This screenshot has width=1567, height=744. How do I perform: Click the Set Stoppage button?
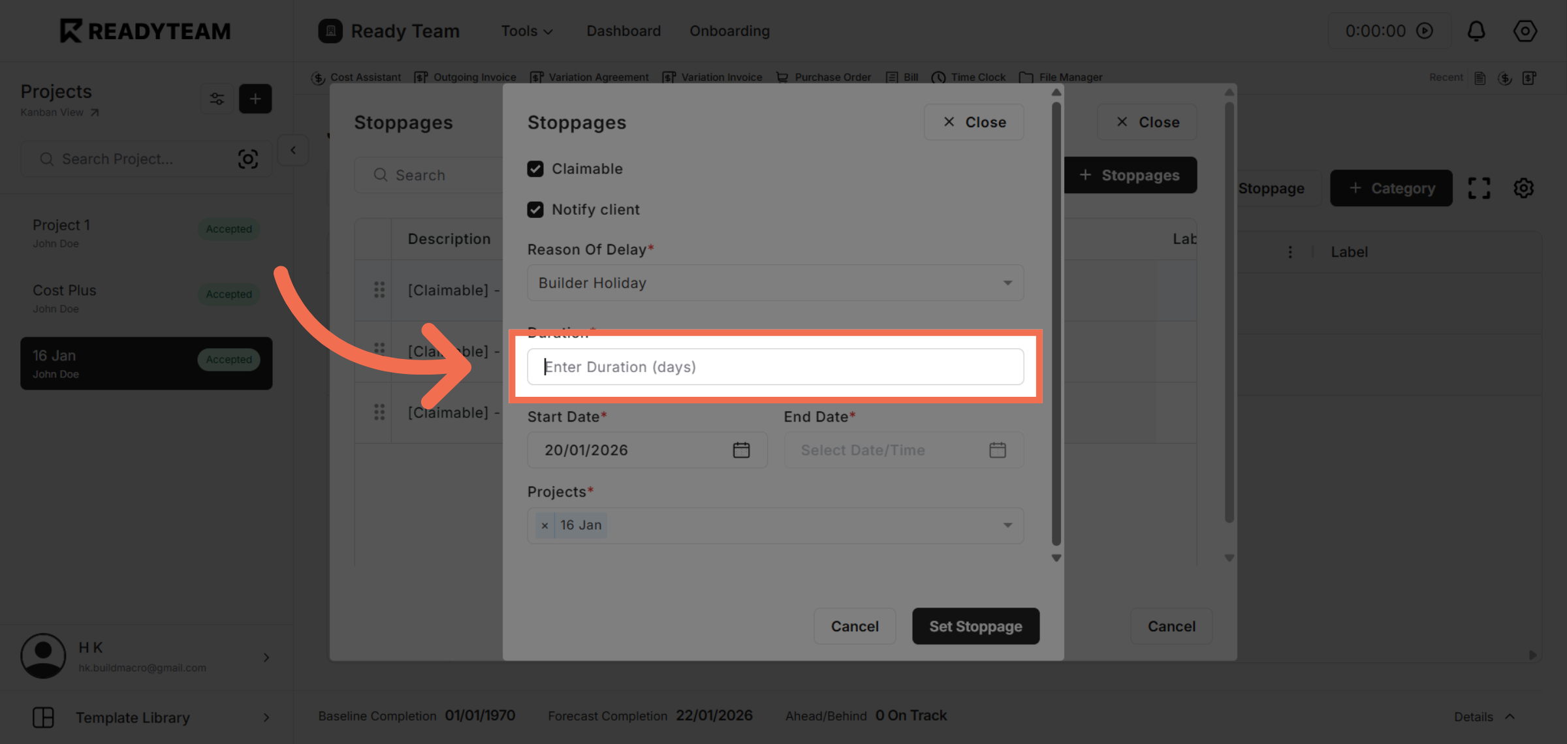975,626
